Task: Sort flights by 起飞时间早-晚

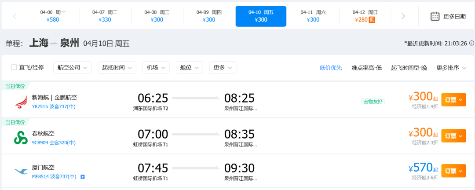Action: click(x=409, y=68)
